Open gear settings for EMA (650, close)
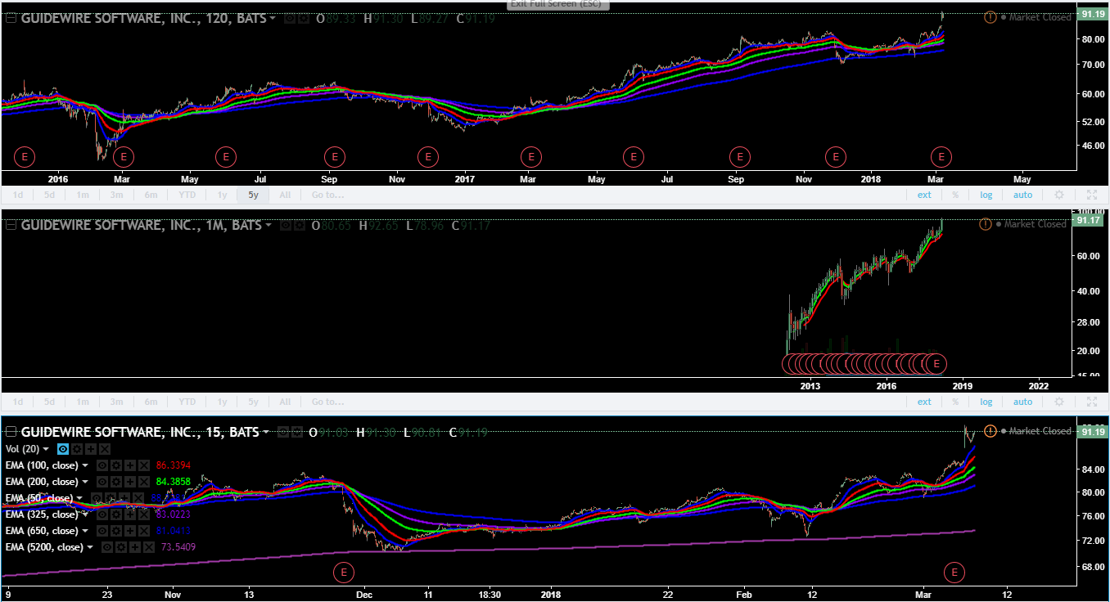 (116, 531)
